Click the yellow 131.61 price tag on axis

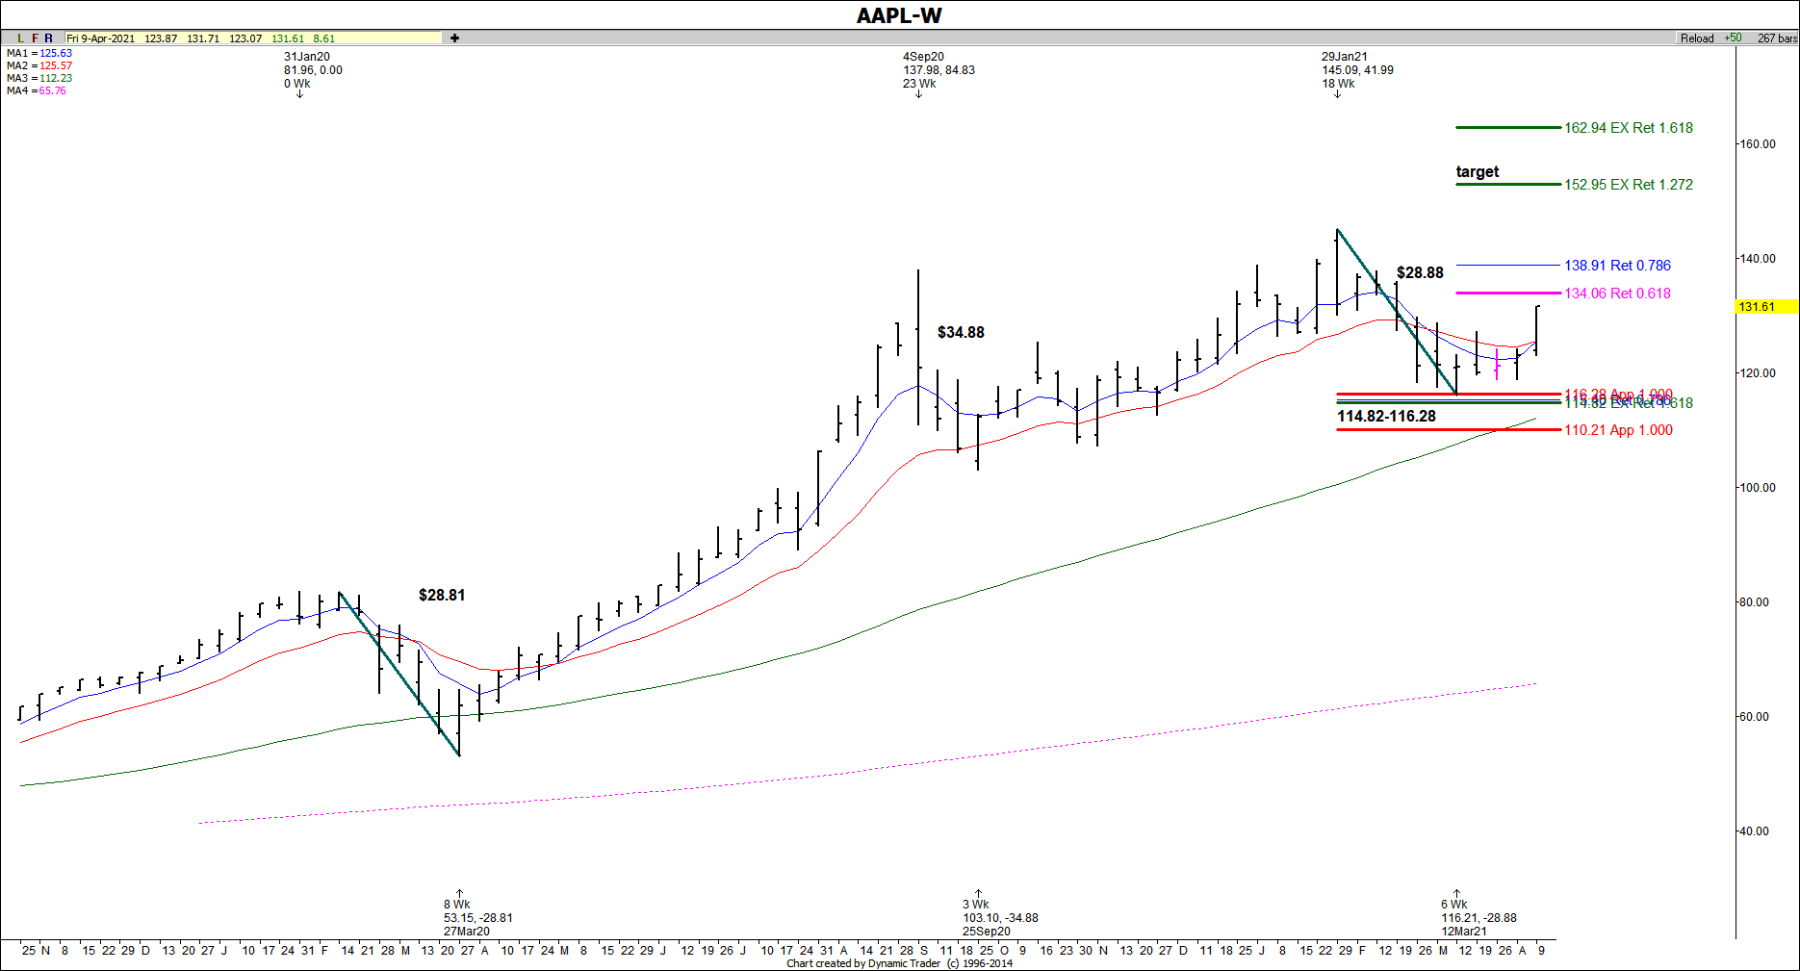click(1766, 306)
